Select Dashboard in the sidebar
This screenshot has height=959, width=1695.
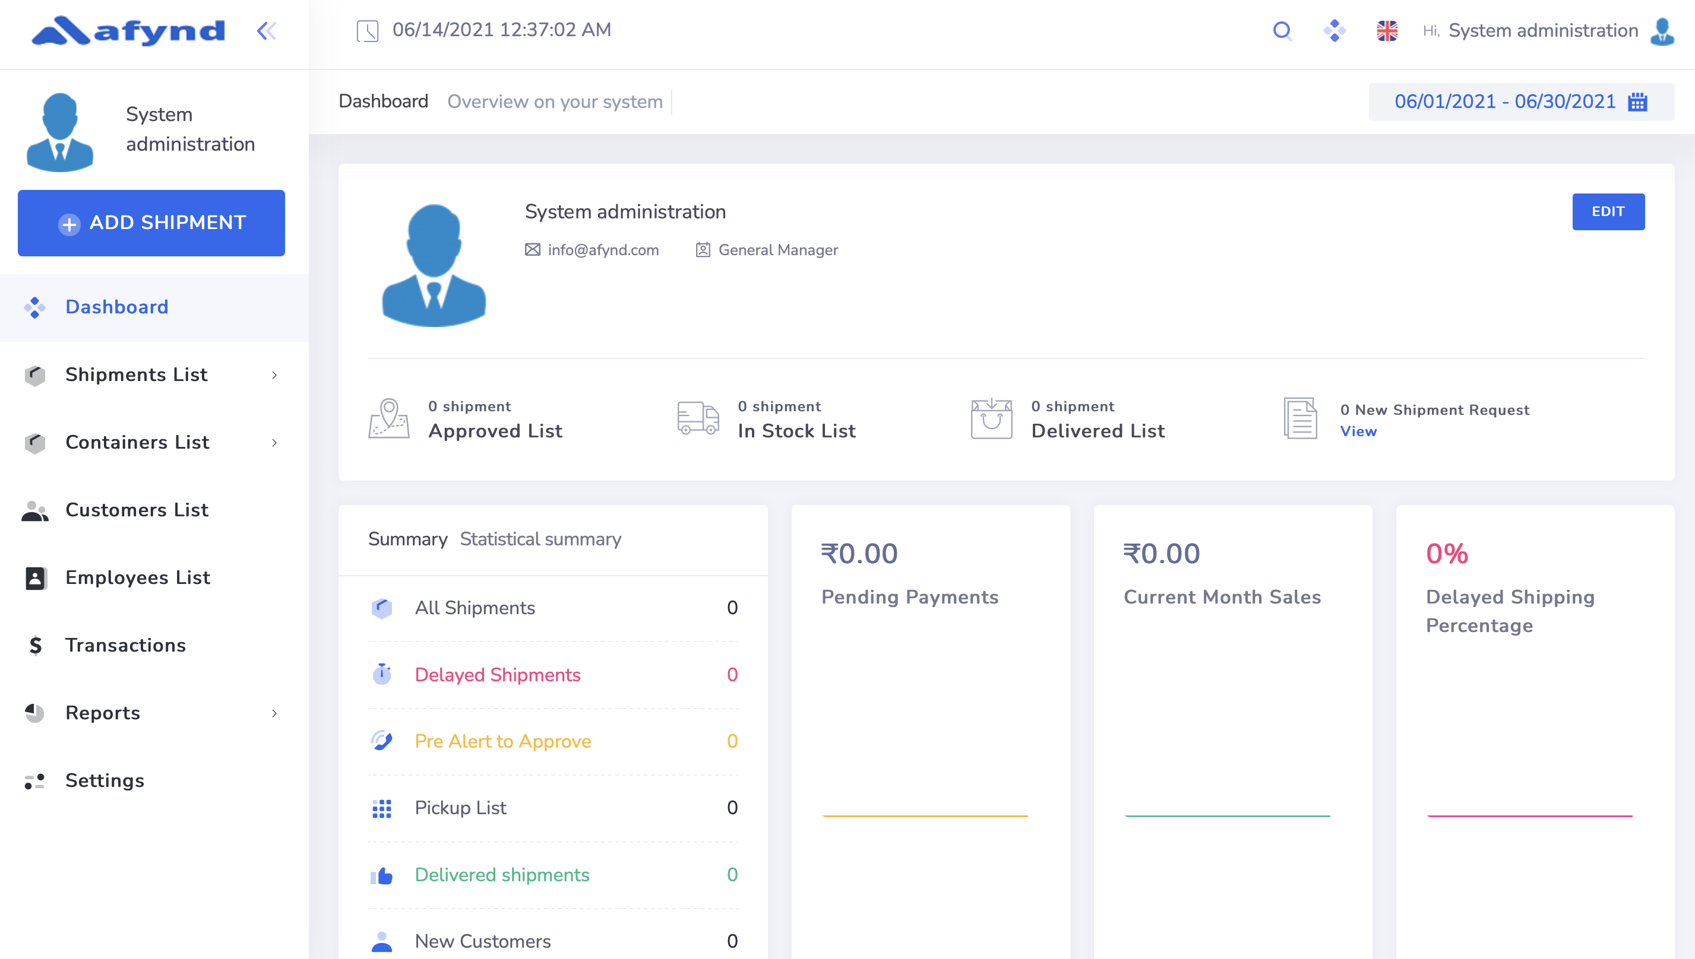pyautogui.click(x=116, y=307)
